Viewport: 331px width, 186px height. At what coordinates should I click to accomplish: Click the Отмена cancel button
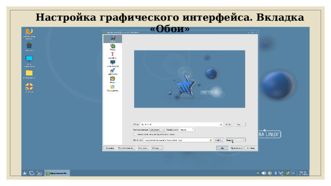(250, 148)
